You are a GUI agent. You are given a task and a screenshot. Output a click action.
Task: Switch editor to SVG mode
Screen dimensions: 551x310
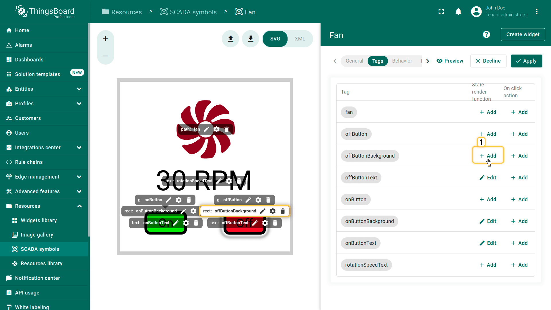point(275,39)
